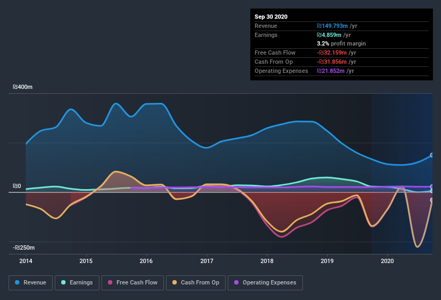Select the orange Cash From Op endpoint marker

coord(432,200)
